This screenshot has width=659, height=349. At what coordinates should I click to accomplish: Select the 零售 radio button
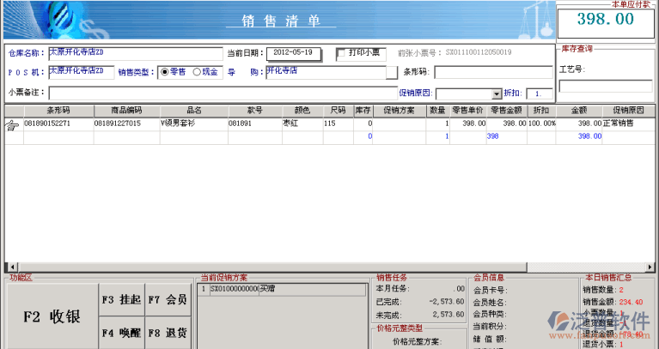point(165,72)
